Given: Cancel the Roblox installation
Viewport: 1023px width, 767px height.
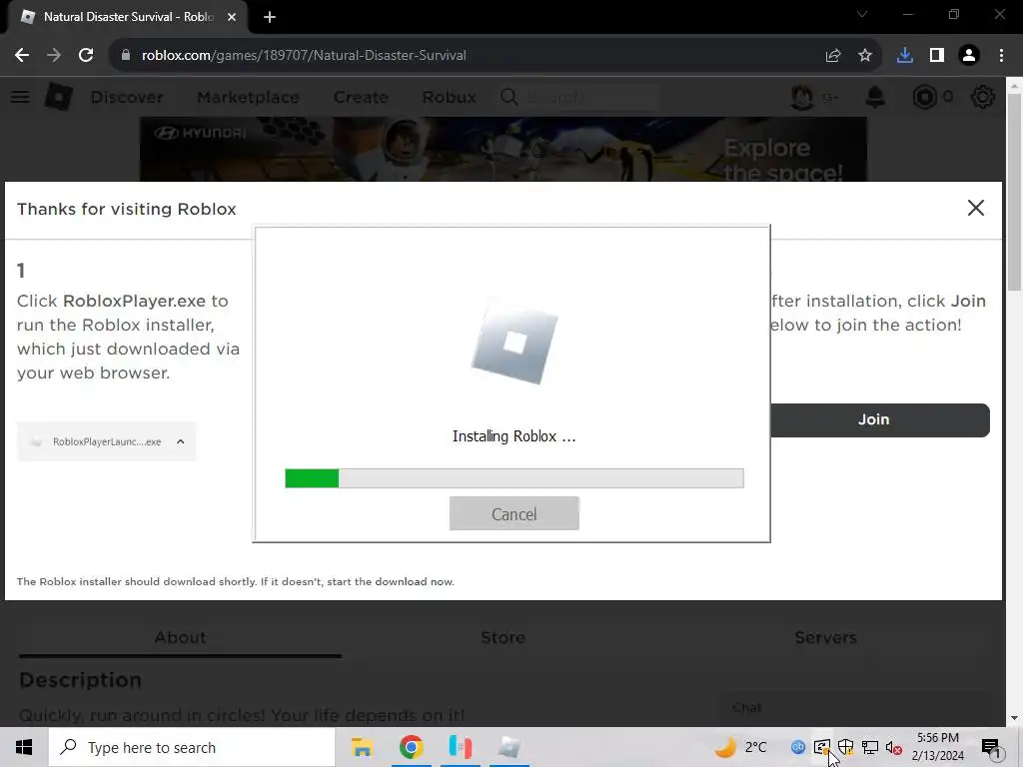Looking at the screenshot, I should (514, 514).
